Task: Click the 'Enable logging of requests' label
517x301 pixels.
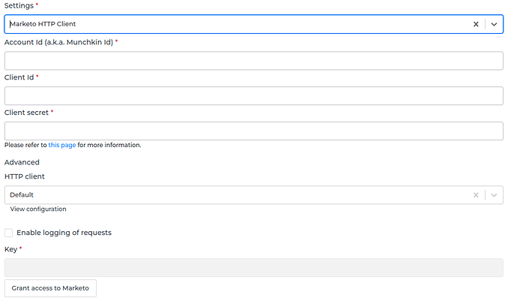Action: point(64,233)
